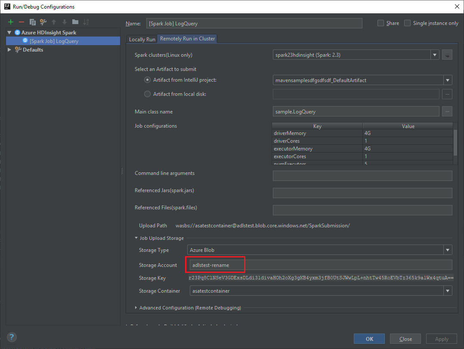
Task: Apply the configuration changes
Action: click(x=441, y=338)
